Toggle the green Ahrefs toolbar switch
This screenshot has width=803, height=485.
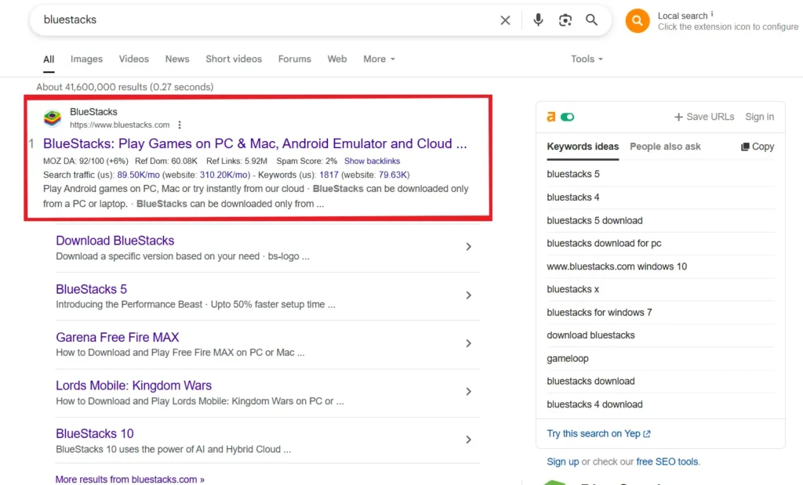568,117
